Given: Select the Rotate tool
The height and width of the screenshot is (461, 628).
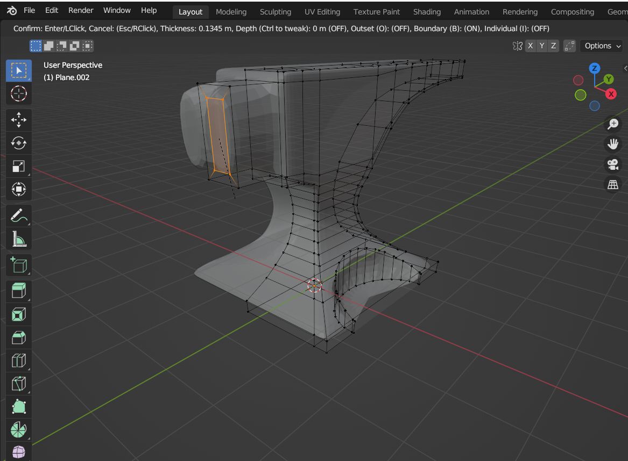Looking at the screenshot, I should click(19, 143).
